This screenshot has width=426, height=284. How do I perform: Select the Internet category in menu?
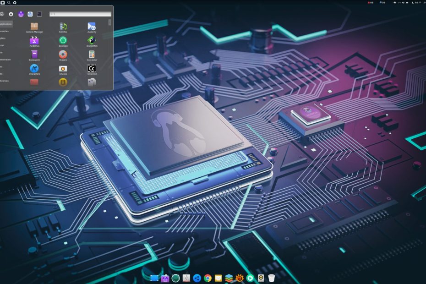(3, 45)
